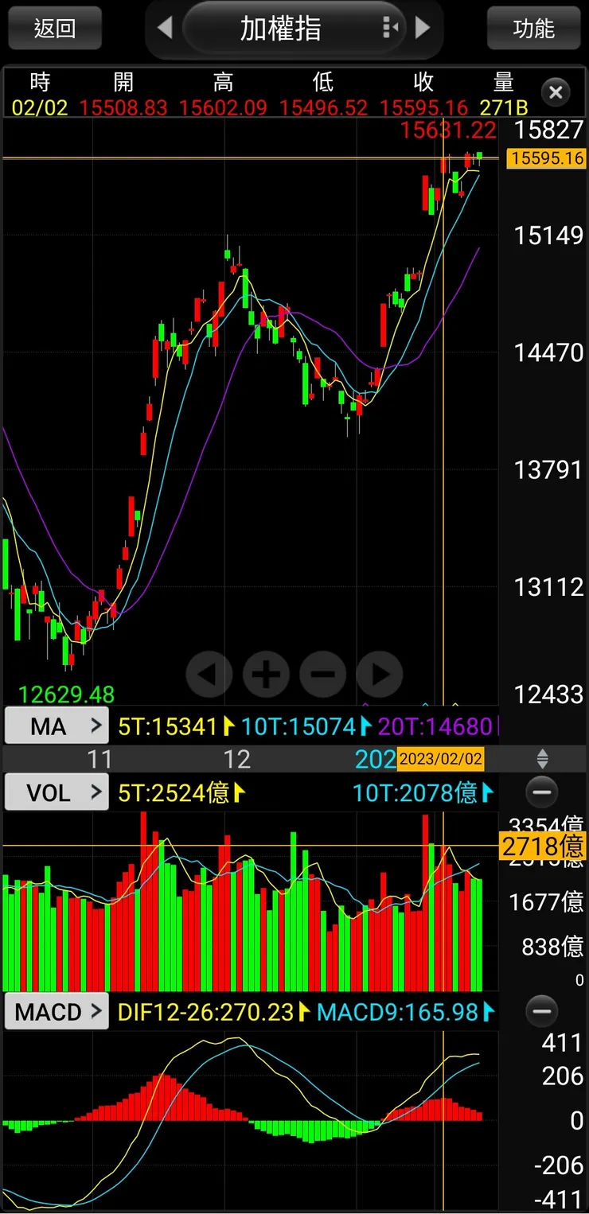Screen dimensions: 589x1214
Task: Tap the 15595.16 price tag on axis
Action: click(x=547, y=158)
